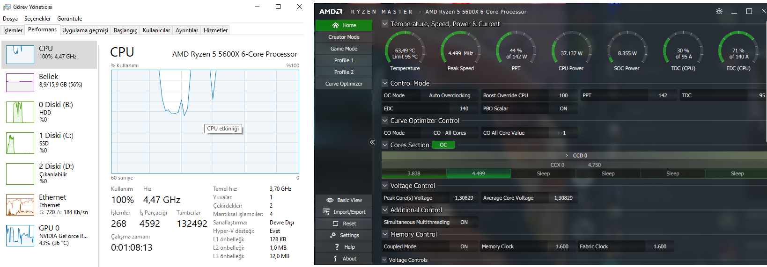Open the Dosya menu
Viewport: 767px width, 267px height.
click(x=10, y=19)
